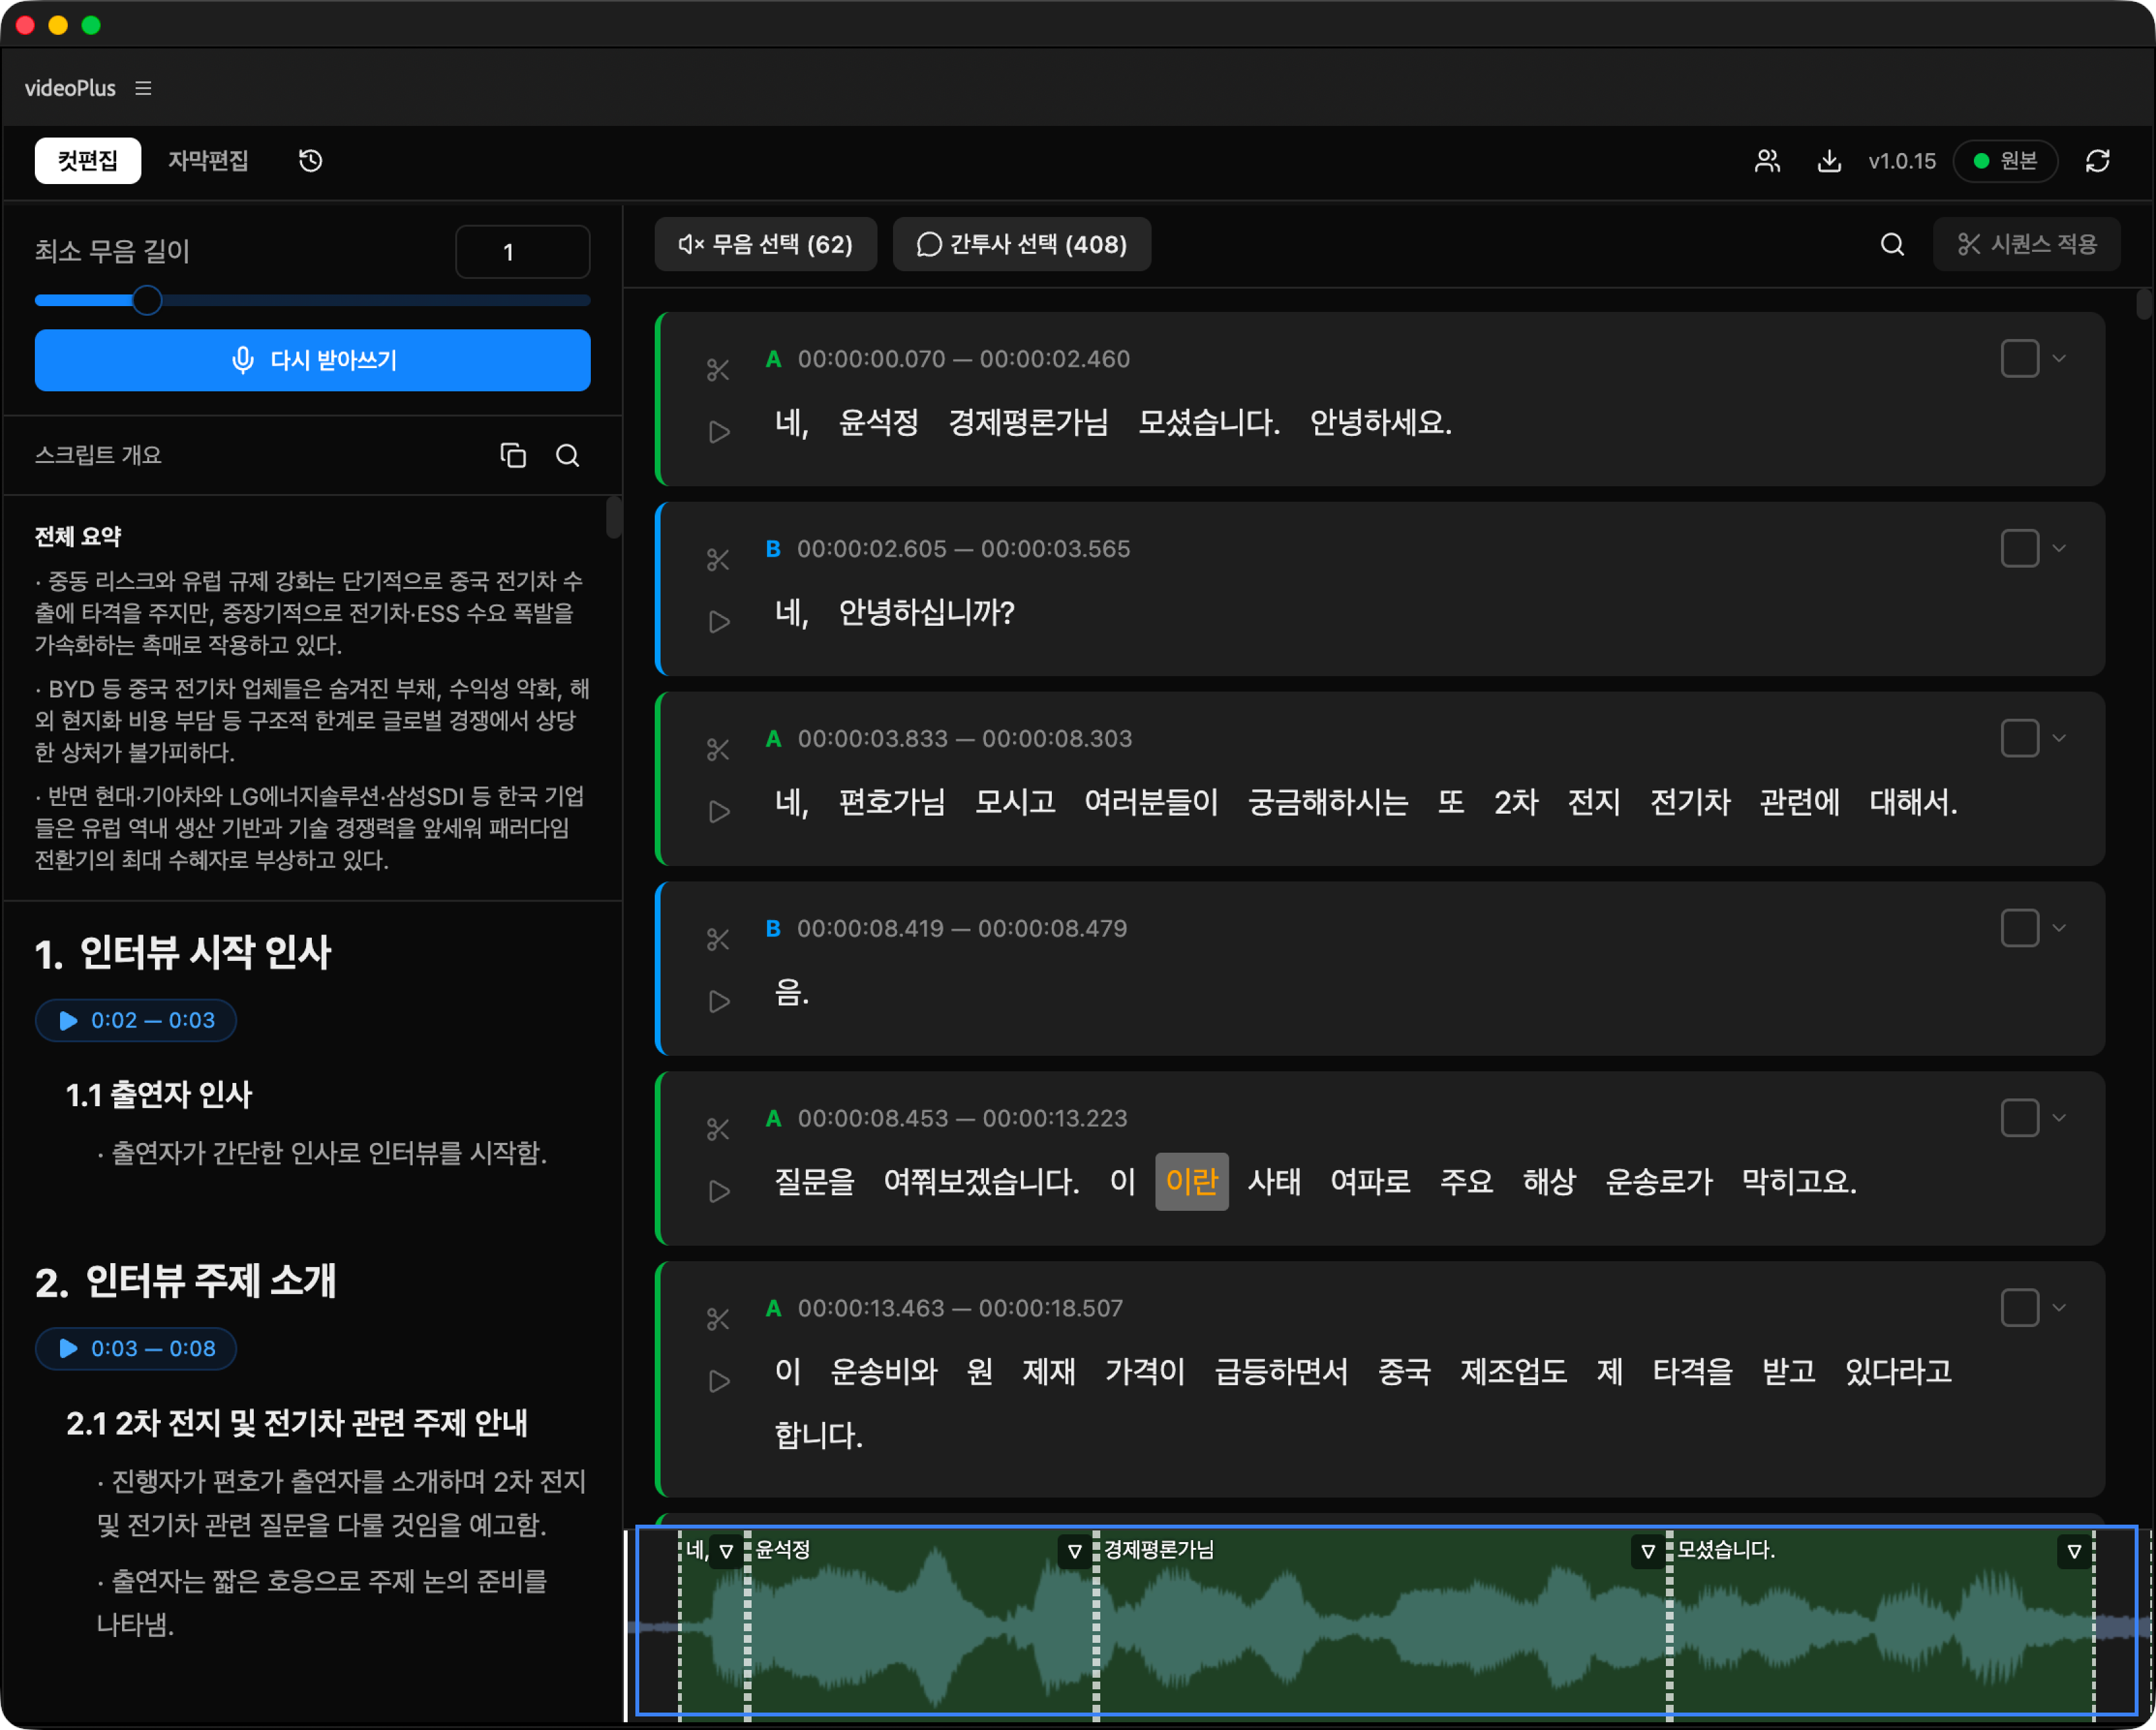Click the word '운송비와' in last segment
The height and width of the screenshot is (1730, 2156).
coord(884,1371)
